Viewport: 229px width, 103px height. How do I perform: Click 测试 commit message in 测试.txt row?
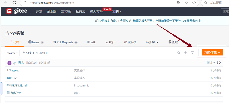(x=77, y=93)
